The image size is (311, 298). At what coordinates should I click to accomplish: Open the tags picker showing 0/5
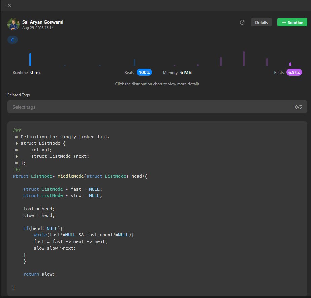[298, 106]
